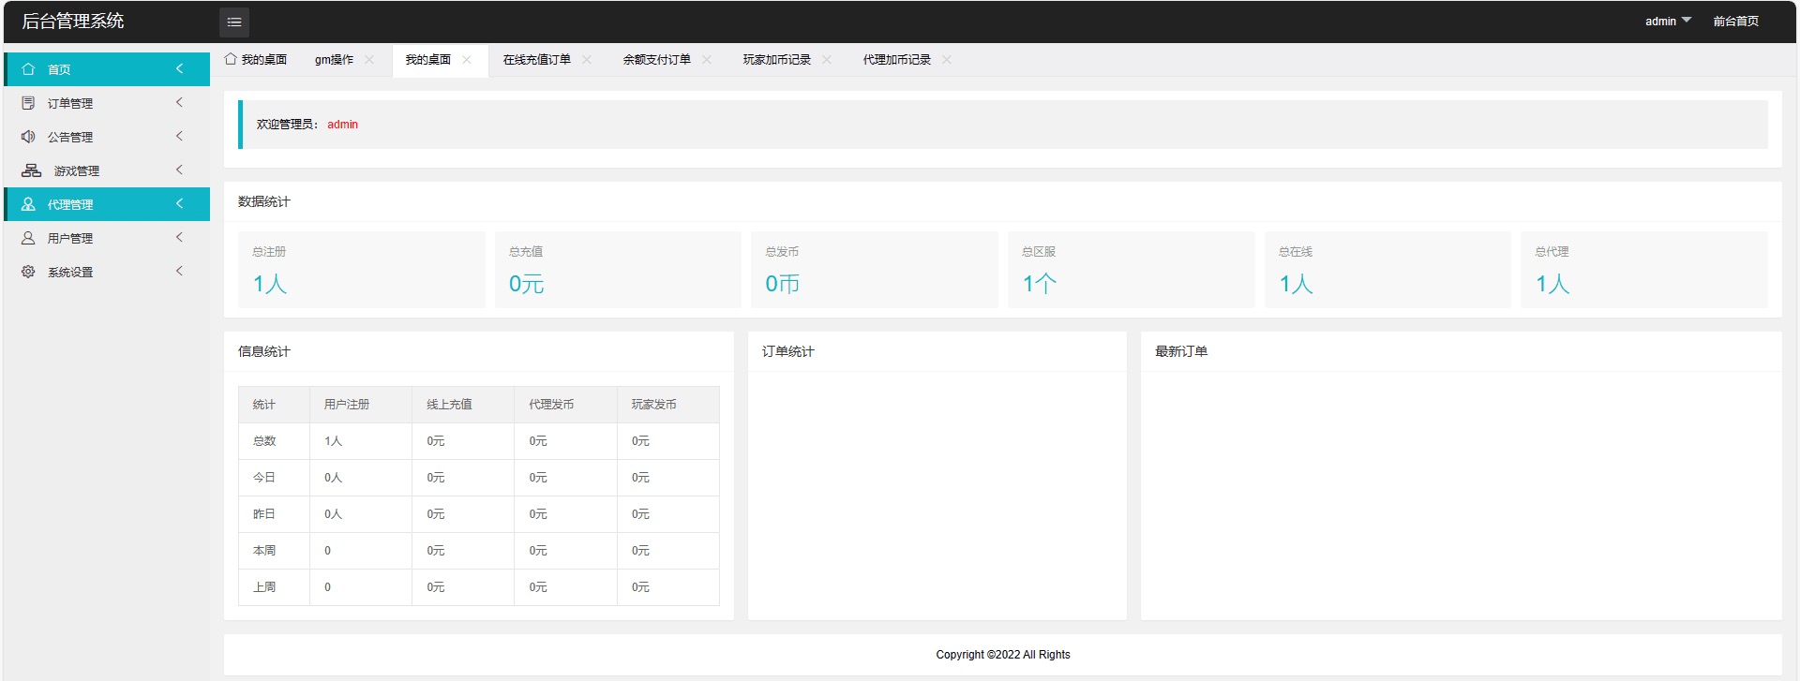Switch to the 在线充值订单 tab
The image size is (1800, 681).
coord(536,60)
